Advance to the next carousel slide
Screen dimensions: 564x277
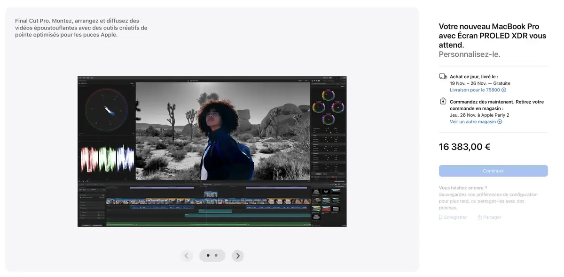238,255
